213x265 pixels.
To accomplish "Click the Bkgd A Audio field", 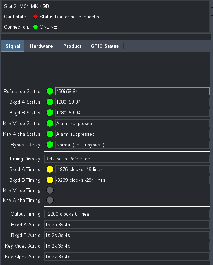I will [127, 225].
